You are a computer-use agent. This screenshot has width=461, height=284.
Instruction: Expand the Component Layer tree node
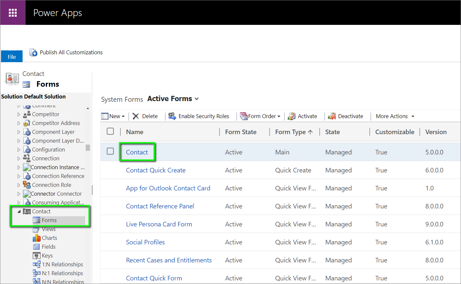pos(19,132)
